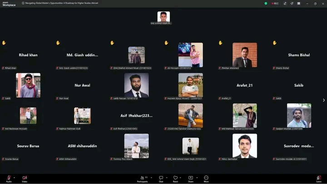Select Md Aminul Islam's speaker thumbnail

tap(163, 17)
